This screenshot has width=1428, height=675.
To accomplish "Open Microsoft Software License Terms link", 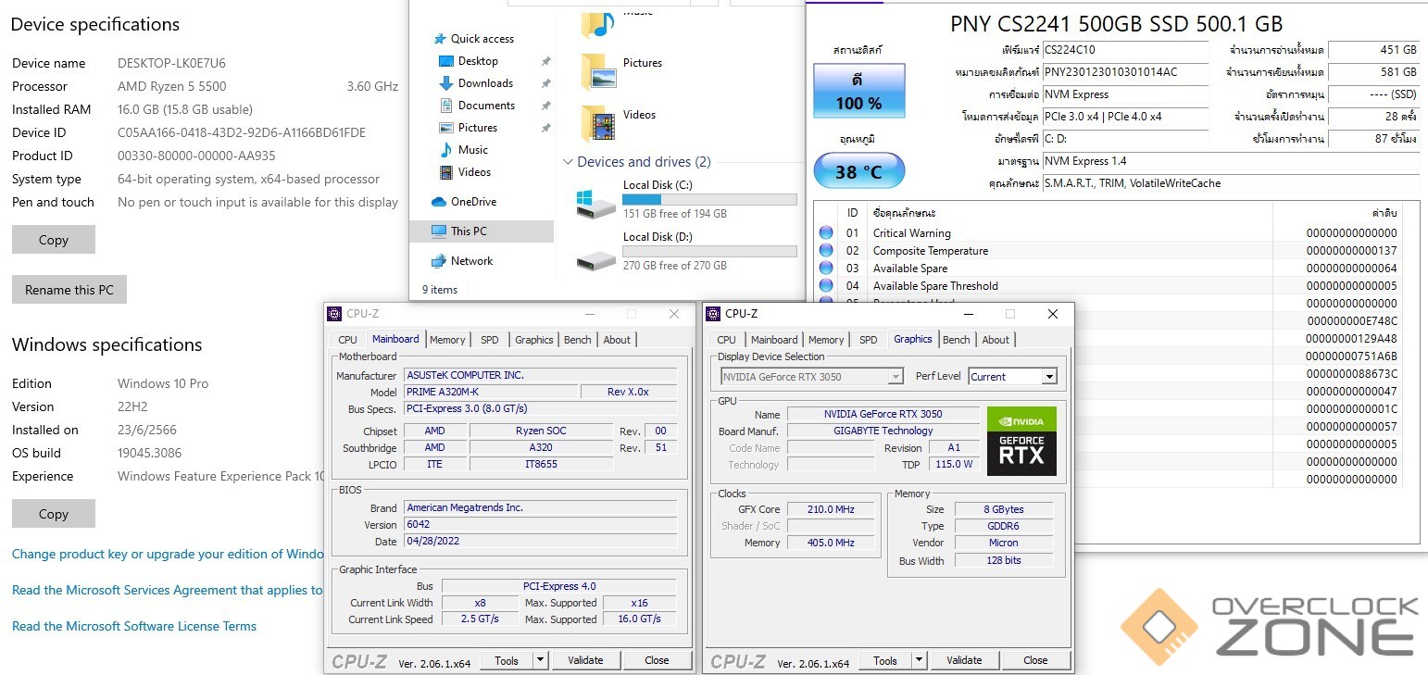I will pos(134,626).
